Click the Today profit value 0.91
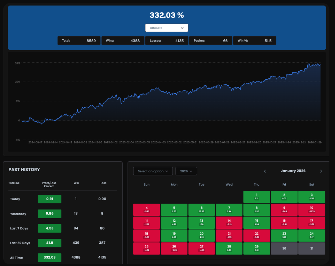The height and width of the screenshot is (266, 335). (x=49, y=199)
